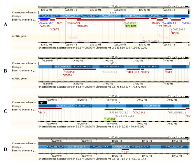Click the snoU13 ncRNA label

[73, 38]
